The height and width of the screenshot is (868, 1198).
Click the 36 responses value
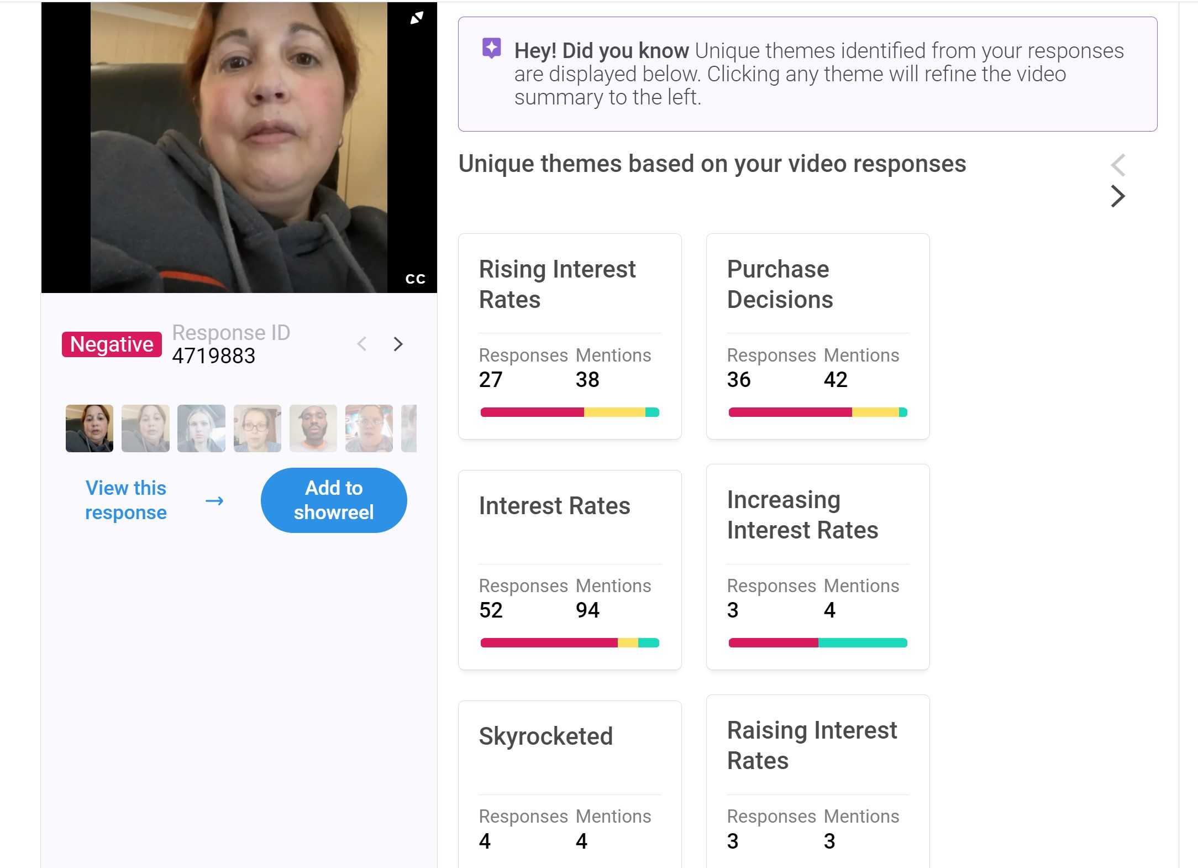coord(739,380)
